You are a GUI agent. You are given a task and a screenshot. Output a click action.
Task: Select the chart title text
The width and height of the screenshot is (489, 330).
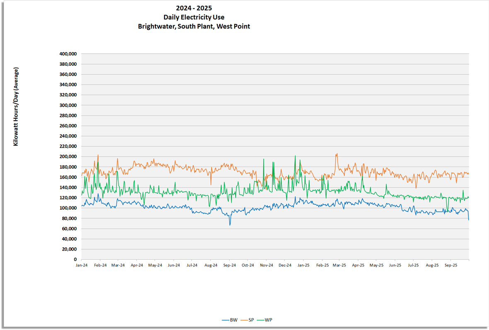click(x=194, y=7)
